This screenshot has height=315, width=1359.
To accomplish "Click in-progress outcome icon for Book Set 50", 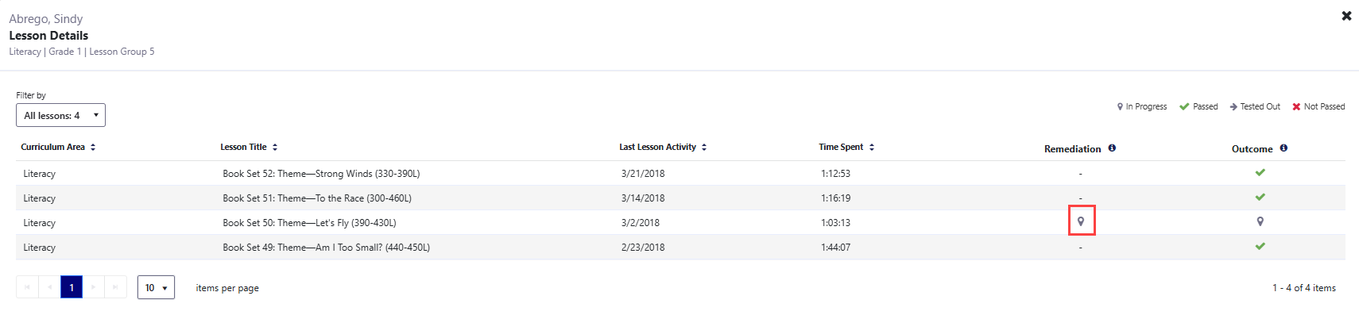I will click(x=1260, y=221).
